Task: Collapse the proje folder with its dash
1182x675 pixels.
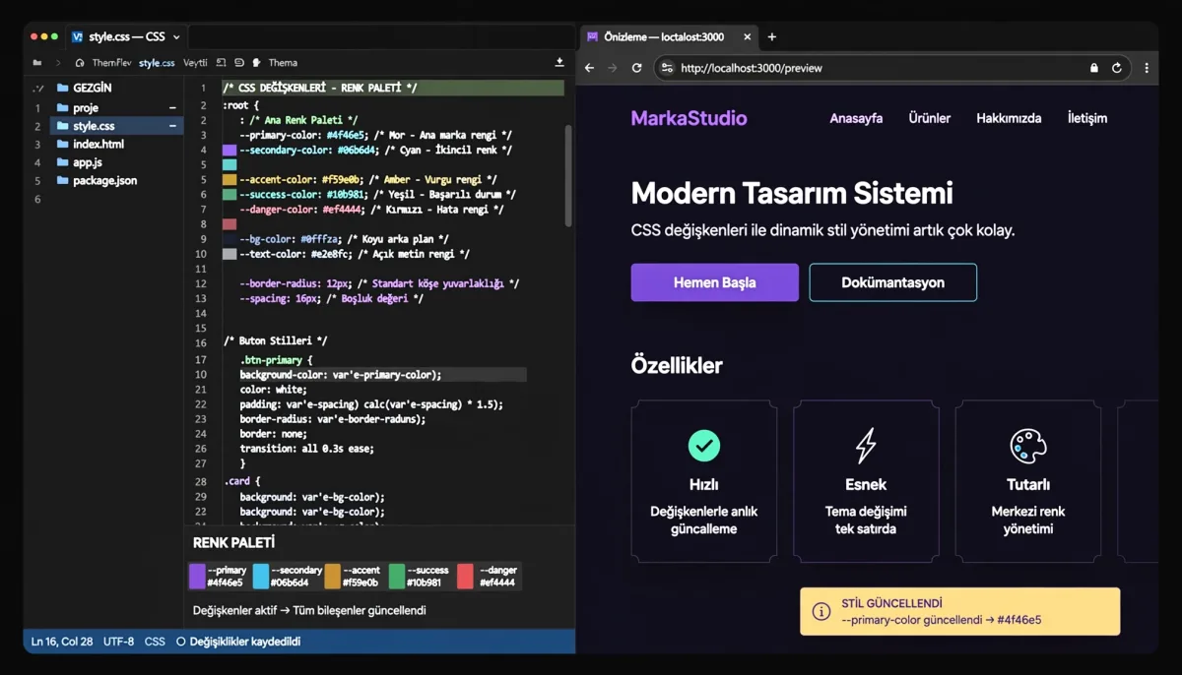Action: pyautogui.click(x=172, y=108)
